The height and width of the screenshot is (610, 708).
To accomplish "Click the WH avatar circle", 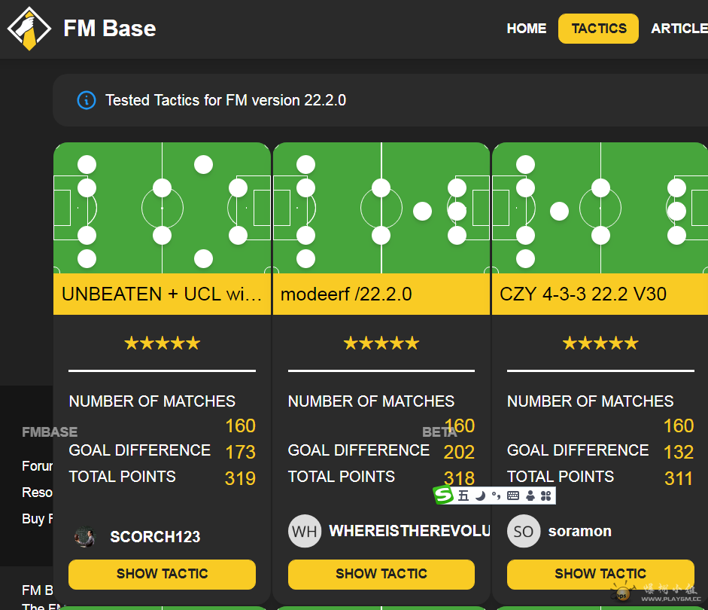I will tap(304, 532).
